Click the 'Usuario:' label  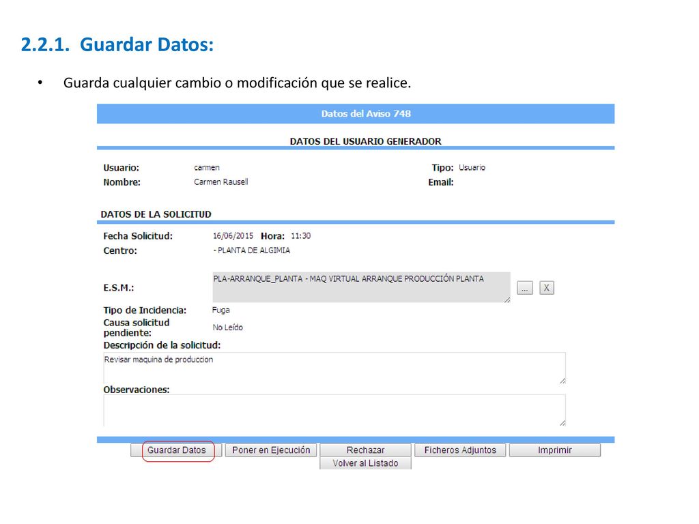(x=122, y=168)
